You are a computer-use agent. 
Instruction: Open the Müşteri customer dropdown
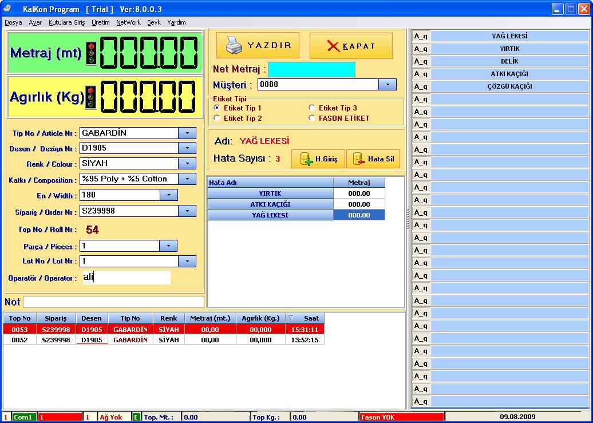pos(388,84)
